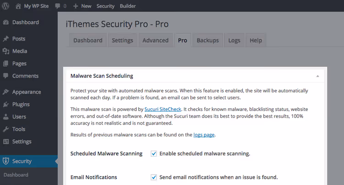This screenshot has height=185, width=344.
Task: Open Media in the sidebar
Action: (20, 51)
